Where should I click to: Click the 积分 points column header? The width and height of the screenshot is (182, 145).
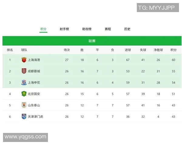click(174, 50)
